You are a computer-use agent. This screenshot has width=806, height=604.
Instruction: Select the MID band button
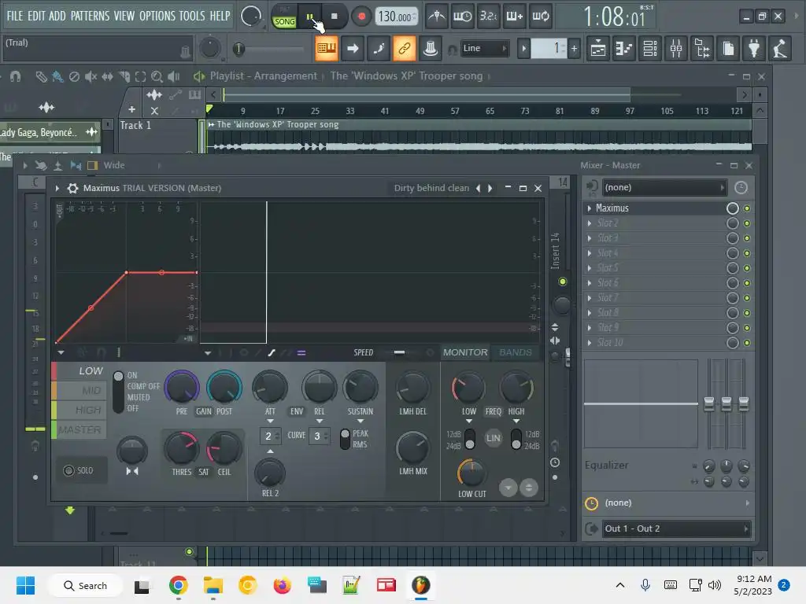click(x=80, y=390)
